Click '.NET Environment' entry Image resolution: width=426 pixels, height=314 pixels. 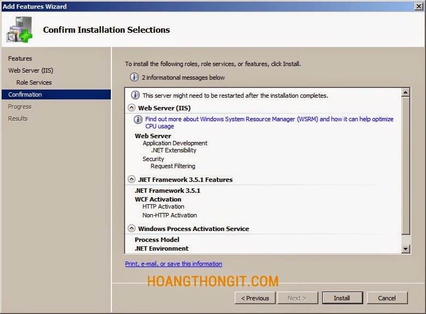[162, 248]
